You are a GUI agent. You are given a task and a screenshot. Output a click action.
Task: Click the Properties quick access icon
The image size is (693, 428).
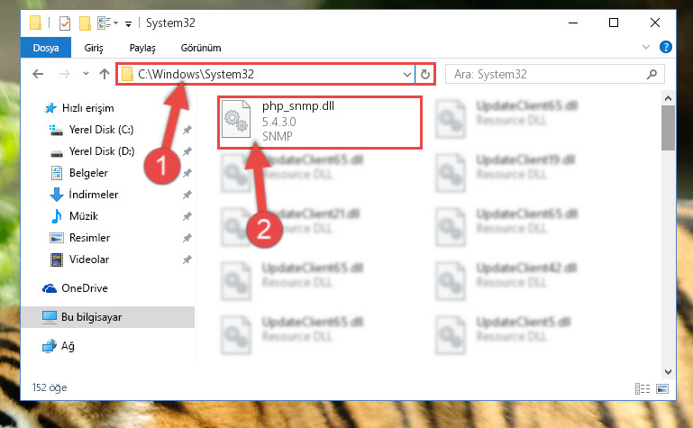coord(65,23)
